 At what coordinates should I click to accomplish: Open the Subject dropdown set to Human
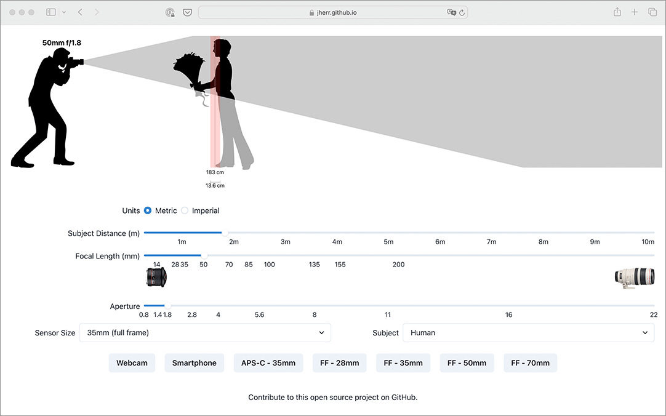click(528, 333)
